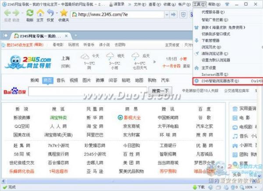The height and width of the screenshot is (191, 263).
Task: Click the 电影 film sidebar icon
Action: click(x=235, y=118)
